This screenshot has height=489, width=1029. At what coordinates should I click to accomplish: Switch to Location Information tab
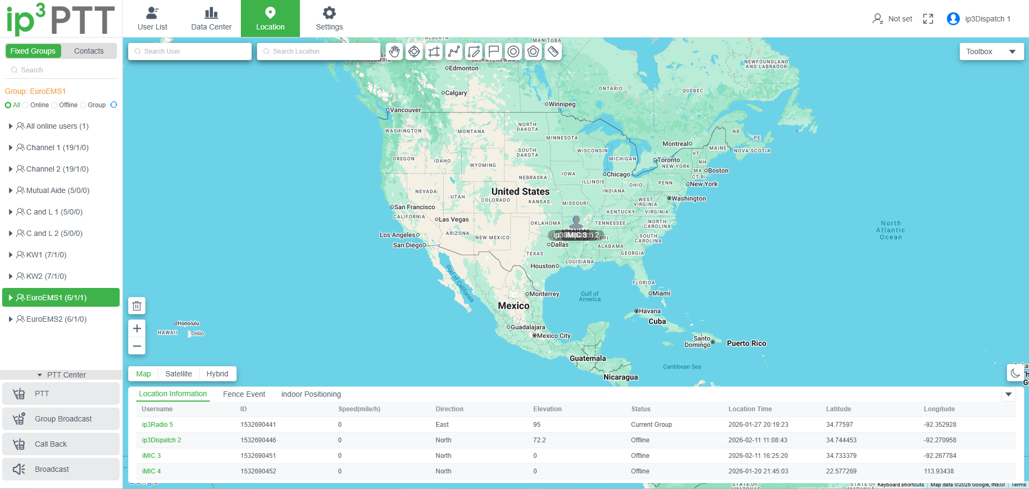[173, 394]
